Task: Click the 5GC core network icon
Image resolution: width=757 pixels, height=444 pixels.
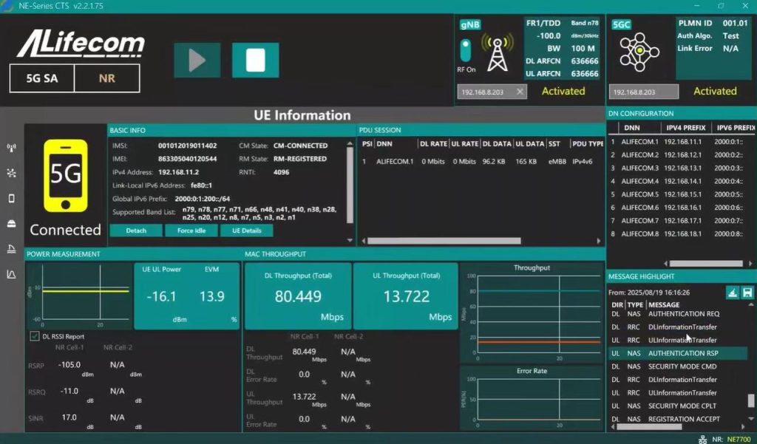Action: point(639,52)
